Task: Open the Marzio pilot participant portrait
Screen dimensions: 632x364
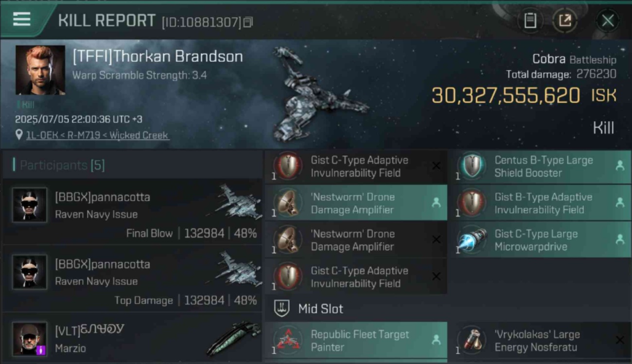Action: [30, 339]
